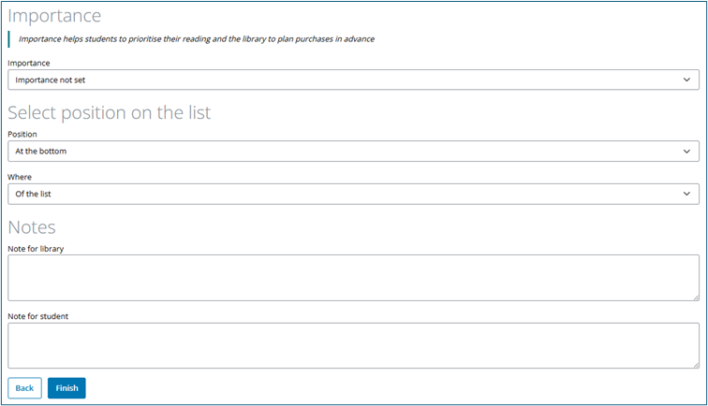Open the 'Of the list' Where dropdown
708x406 pixels.
point(353,194)
